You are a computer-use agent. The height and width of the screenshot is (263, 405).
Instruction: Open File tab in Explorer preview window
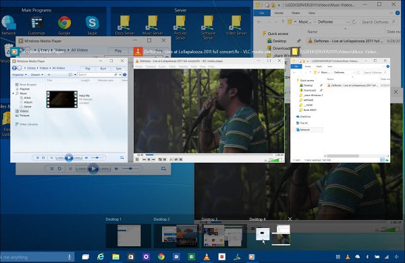pos(296,67)
